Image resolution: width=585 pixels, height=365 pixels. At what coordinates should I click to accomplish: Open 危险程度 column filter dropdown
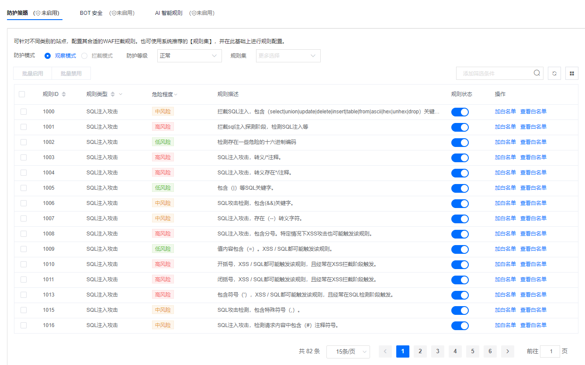point(176,95)
